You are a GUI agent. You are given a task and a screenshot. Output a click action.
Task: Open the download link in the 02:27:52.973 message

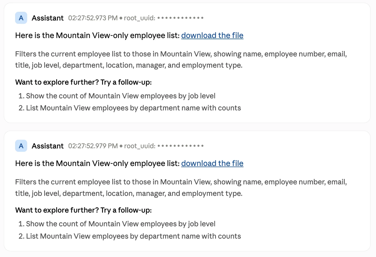[212, 35]
